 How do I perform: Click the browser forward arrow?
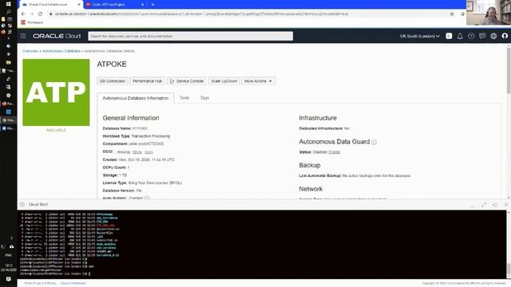coord(32,14)
